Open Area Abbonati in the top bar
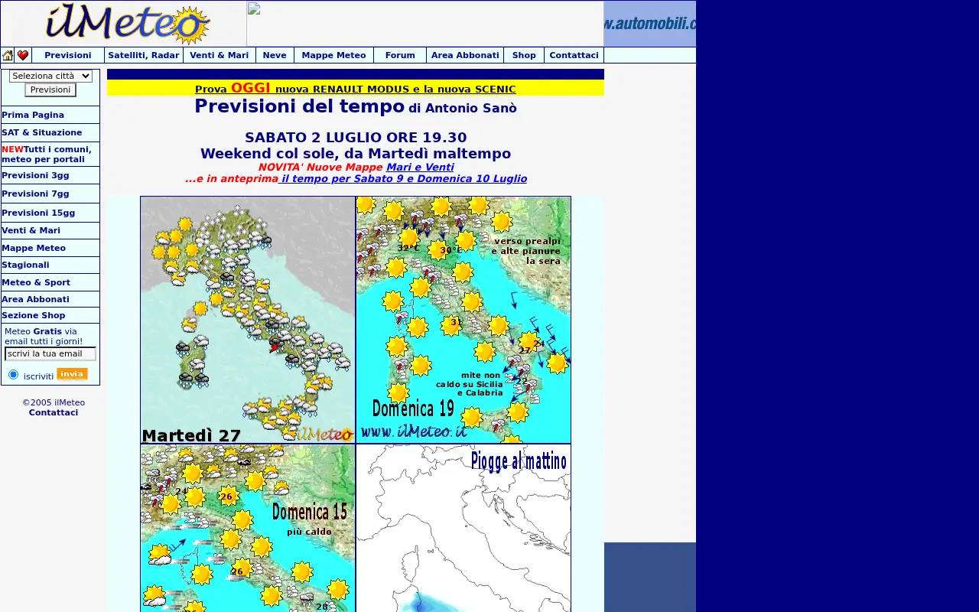This screenshot has height=612, width=979. tap(465, 55)
